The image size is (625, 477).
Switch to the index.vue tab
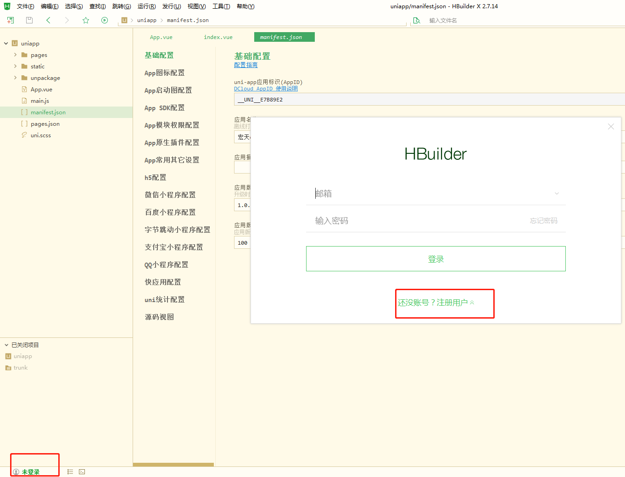pyautogui.click(x=218, y=37)
